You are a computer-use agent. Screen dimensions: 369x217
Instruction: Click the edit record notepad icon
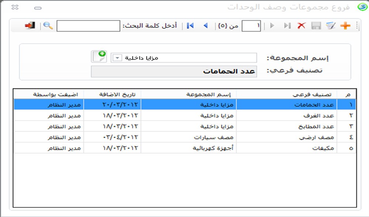click(331, 26)
